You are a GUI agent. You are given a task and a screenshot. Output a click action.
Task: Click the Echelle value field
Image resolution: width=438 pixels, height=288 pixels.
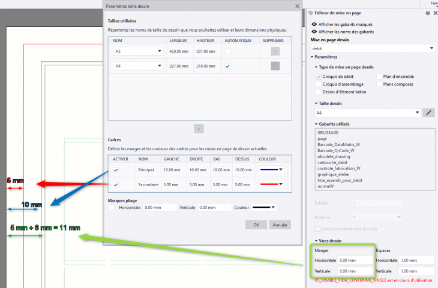[377, 203]
